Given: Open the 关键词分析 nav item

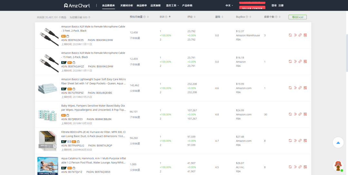Looking at the screenshot, I should click(x=127, y=5).
